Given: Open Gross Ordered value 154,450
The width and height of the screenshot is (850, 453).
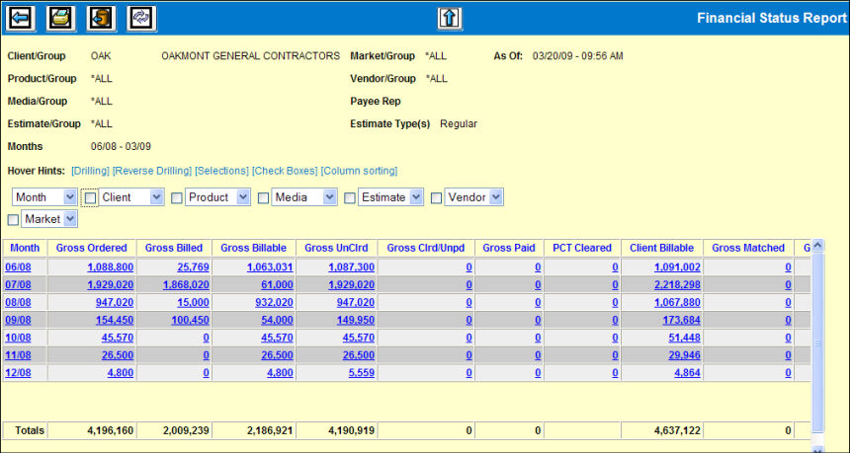Looking at the screenshot, I should pos(115,320).
